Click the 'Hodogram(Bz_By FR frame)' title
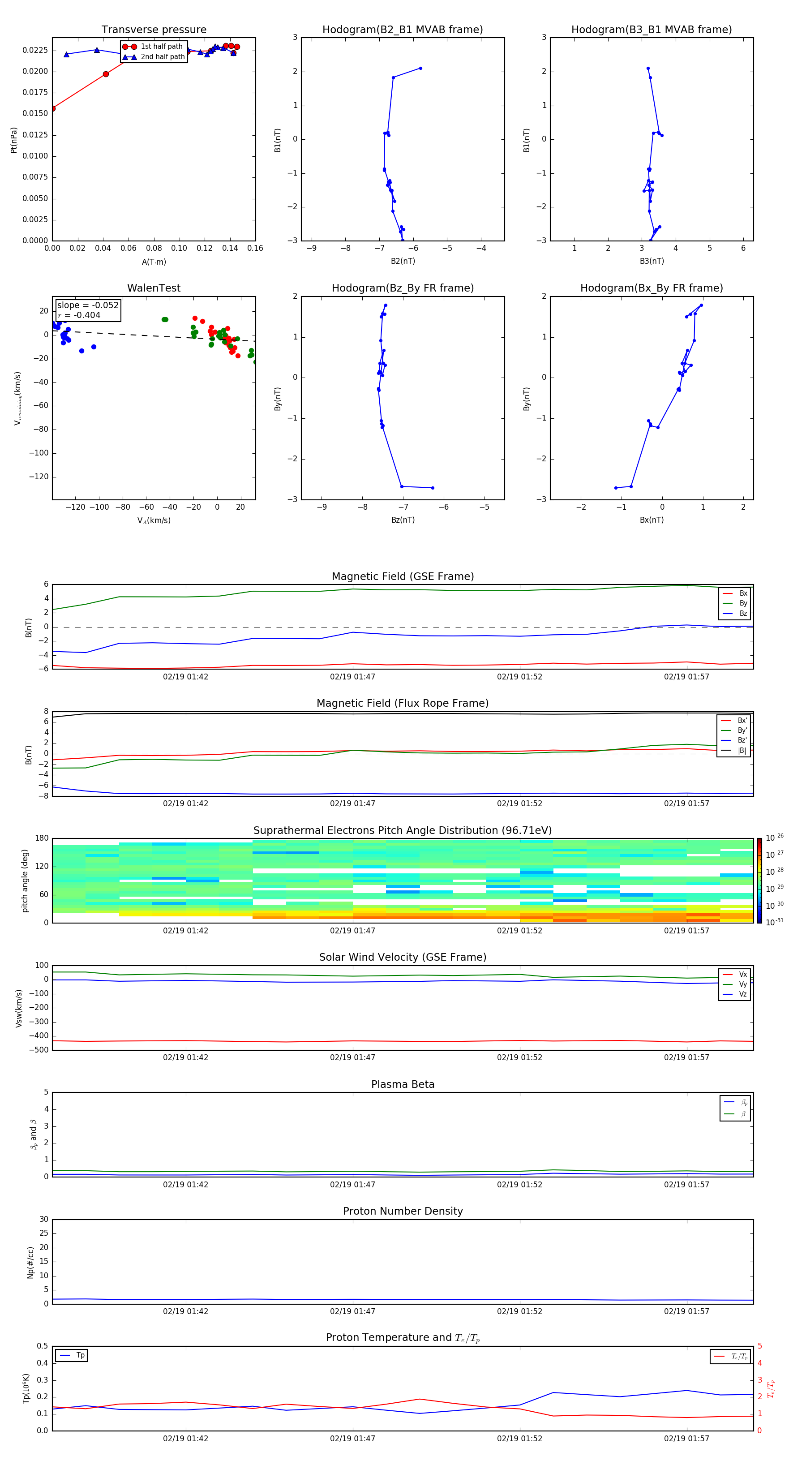Viewport: 806px width, 1478px height. coord(403,288)
